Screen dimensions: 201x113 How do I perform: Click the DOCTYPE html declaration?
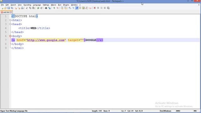coord(24,16)
